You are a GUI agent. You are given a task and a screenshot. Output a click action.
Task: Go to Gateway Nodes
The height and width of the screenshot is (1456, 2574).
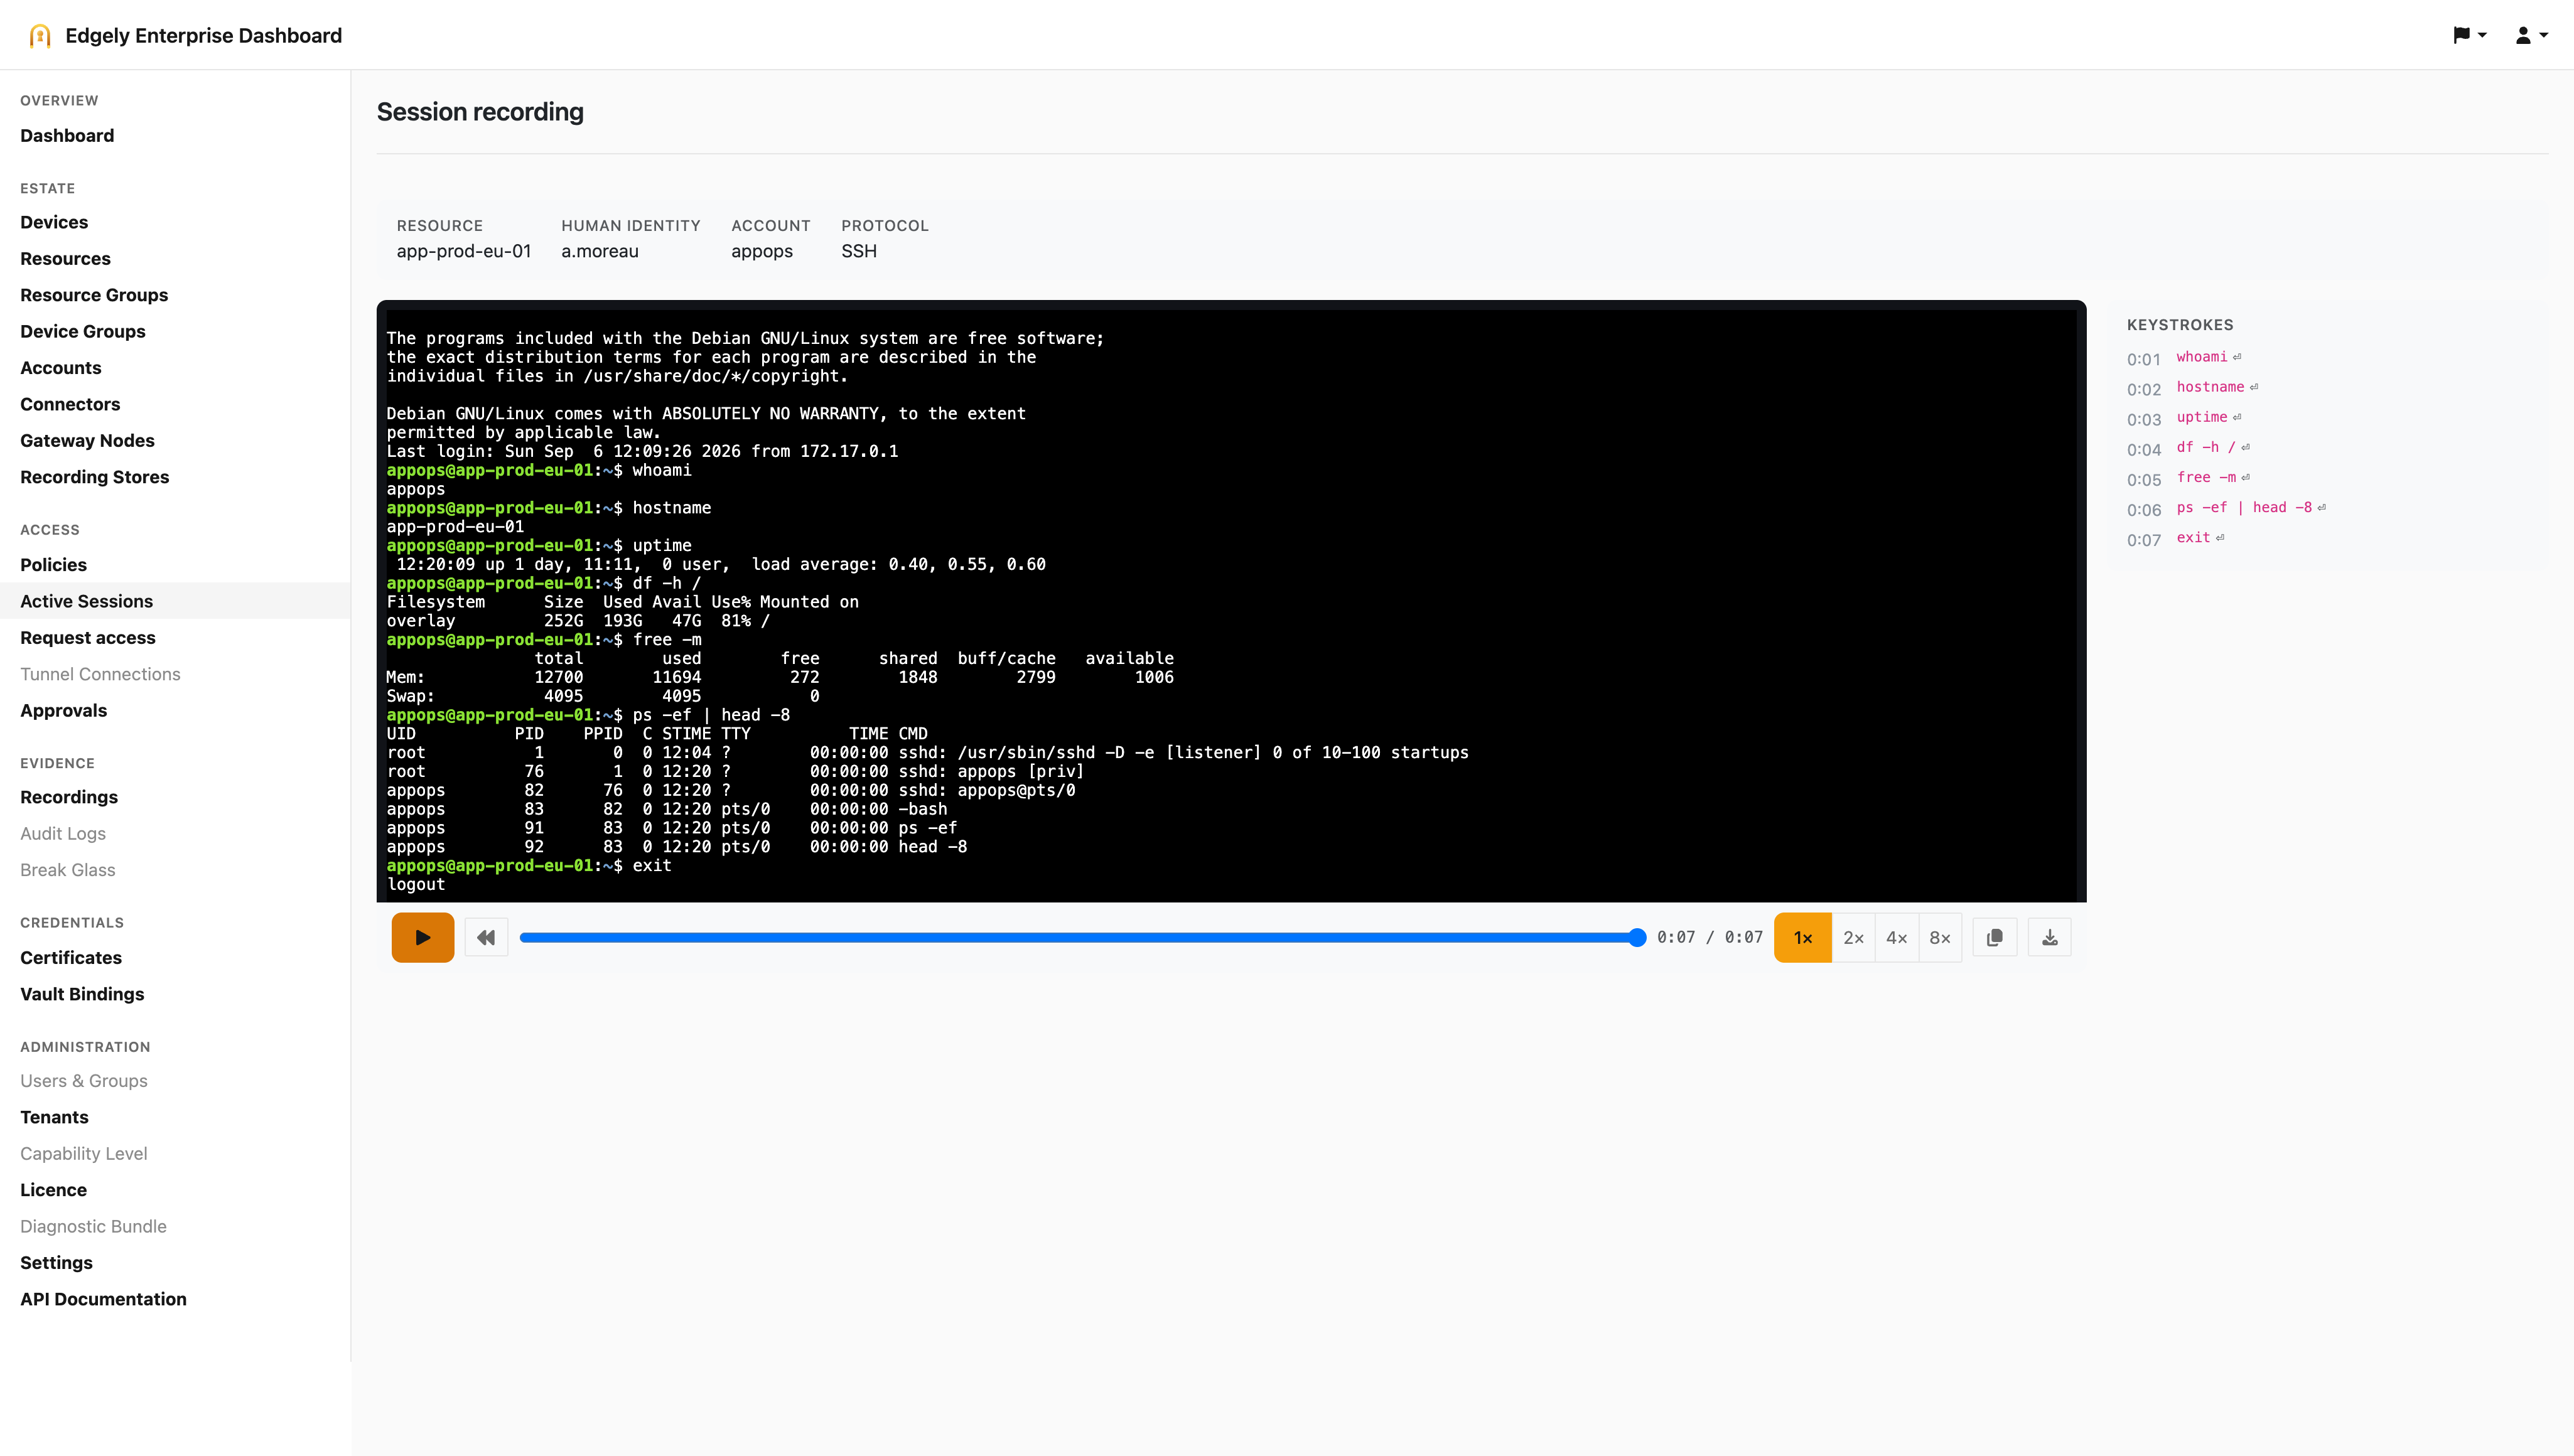(87, 440)
